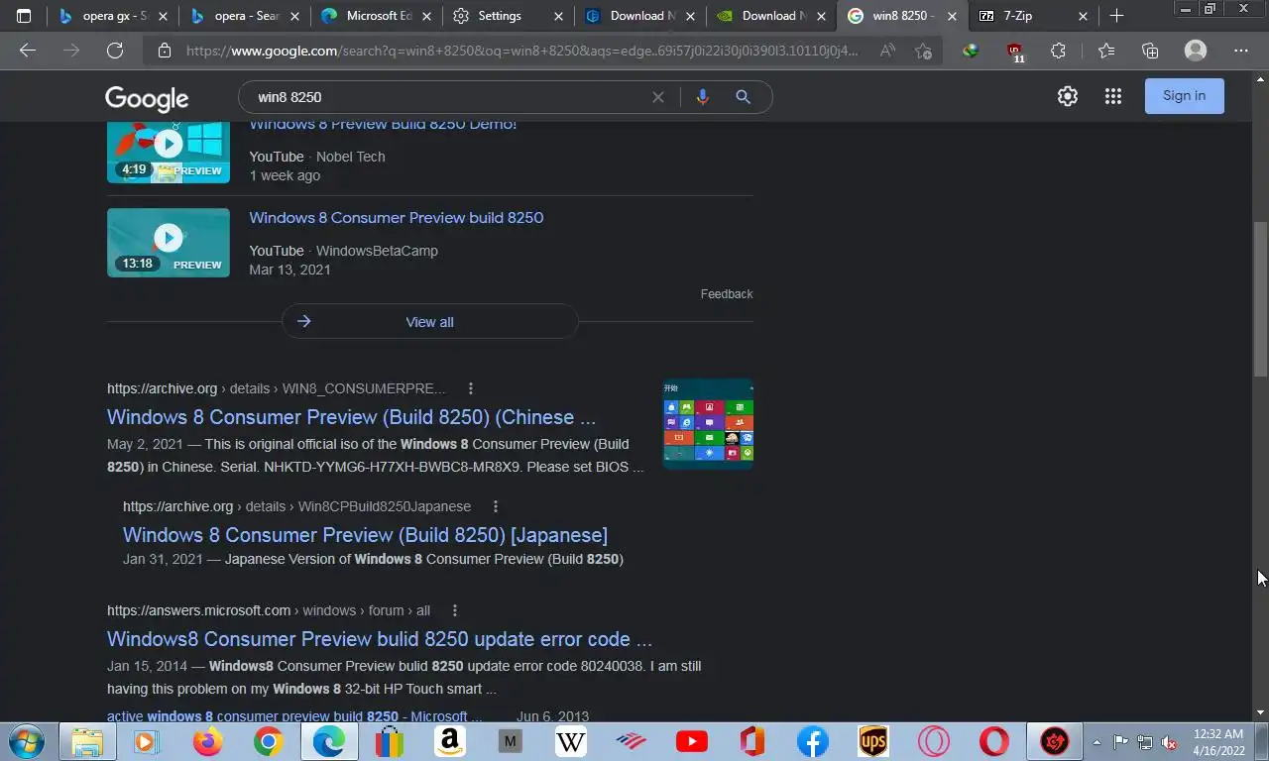This screenshot has height=761, width=1269.
Task: Open a new browser tab
Action: [x=1116, y=16]
